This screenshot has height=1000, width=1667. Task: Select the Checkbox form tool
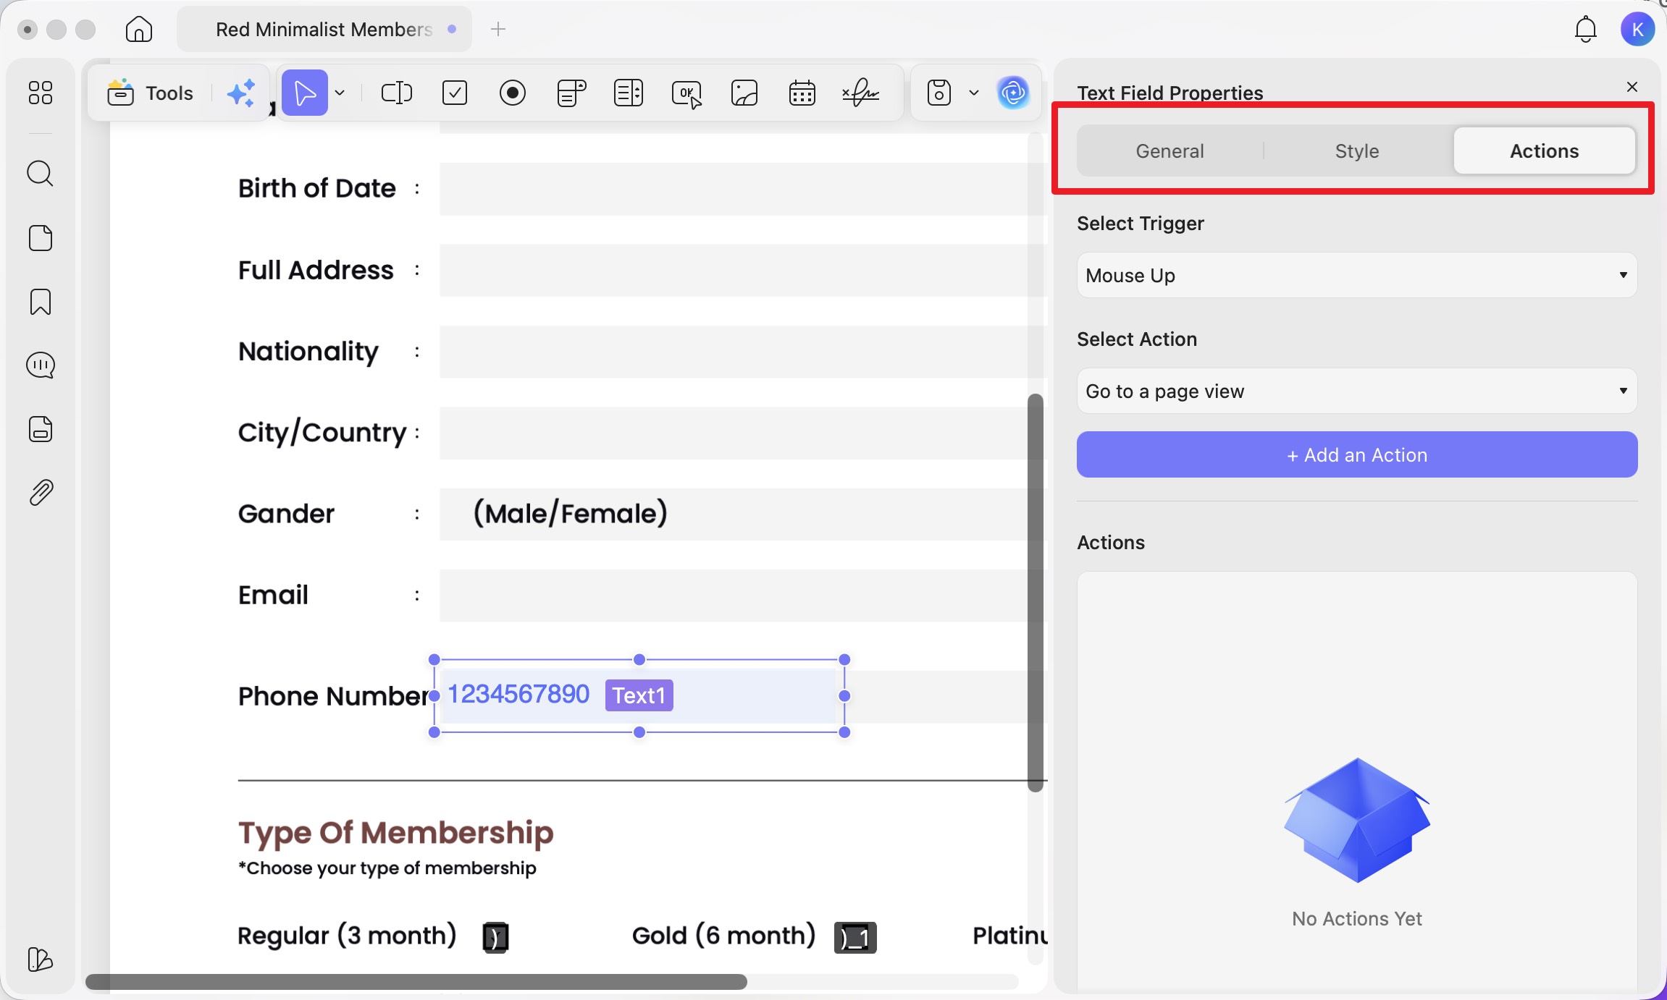(455, 93)
